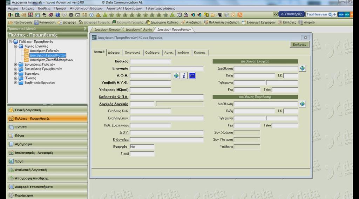The width and height of the screenshot is (359, 199).
Task: Switch to Διαχείριση Πελατών window tab
Action: point(139,29)
